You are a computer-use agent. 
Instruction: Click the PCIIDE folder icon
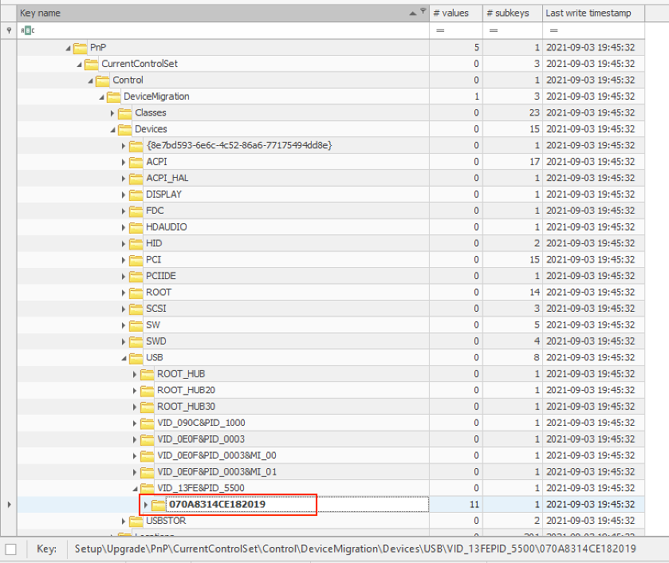click(x=136, y=276)
